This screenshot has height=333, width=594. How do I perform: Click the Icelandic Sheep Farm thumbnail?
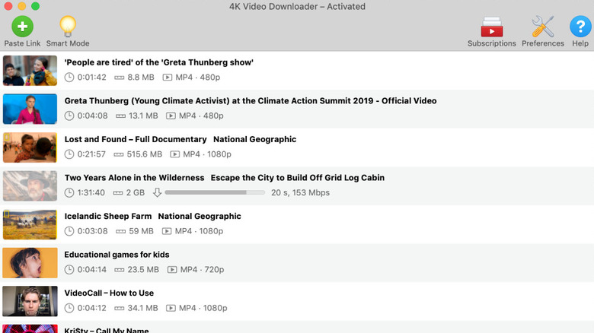coord(30,224)
